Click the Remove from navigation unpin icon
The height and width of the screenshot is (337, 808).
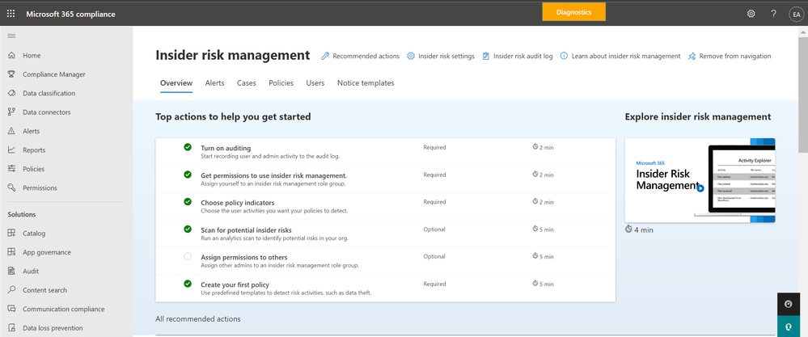point(692,56)
